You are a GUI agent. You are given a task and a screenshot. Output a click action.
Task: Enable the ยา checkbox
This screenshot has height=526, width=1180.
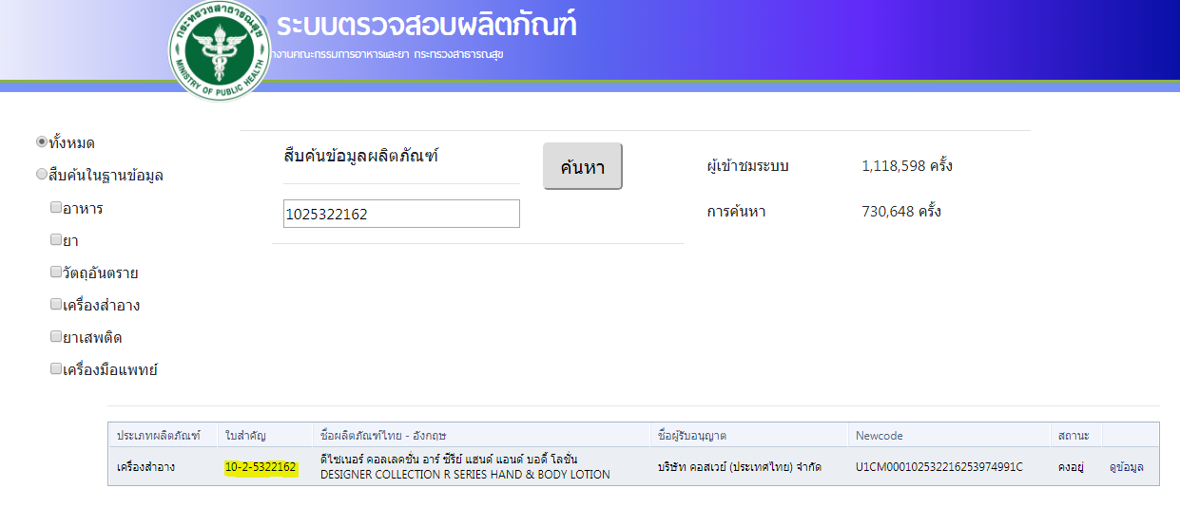pyautogui.click(x=56, y=240)
